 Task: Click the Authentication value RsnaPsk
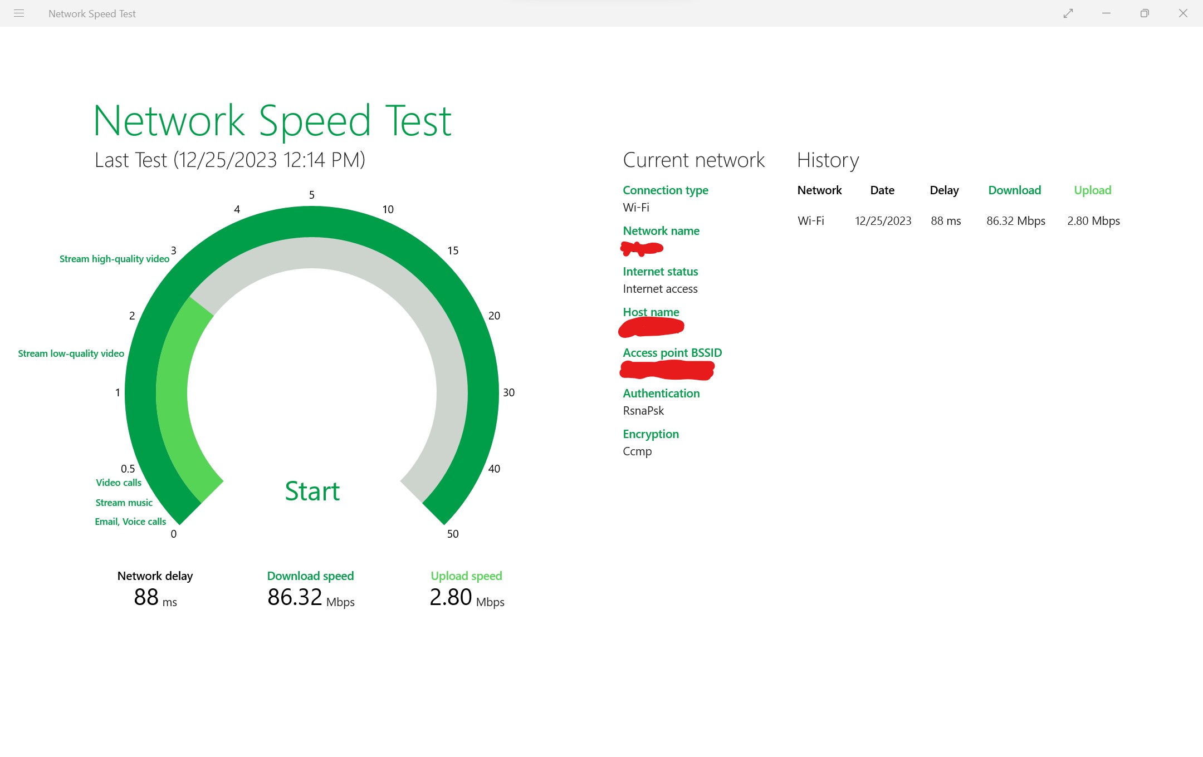[x=643, y=411]
